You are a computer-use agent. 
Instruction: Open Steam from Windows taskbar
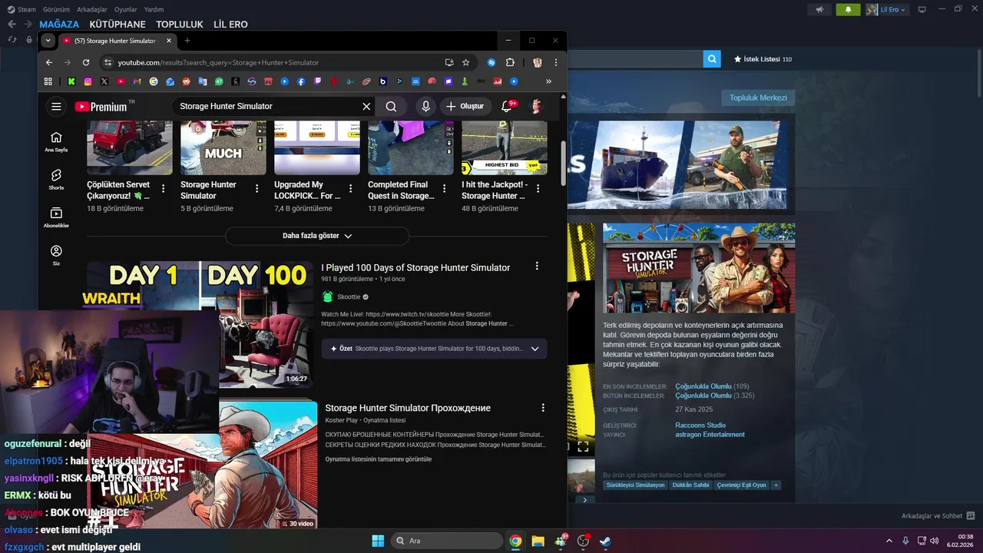point(606,541)
